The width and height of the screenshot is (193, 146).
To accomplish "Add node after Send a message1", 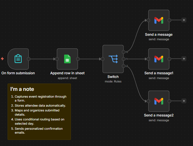I will coord(184,59).
